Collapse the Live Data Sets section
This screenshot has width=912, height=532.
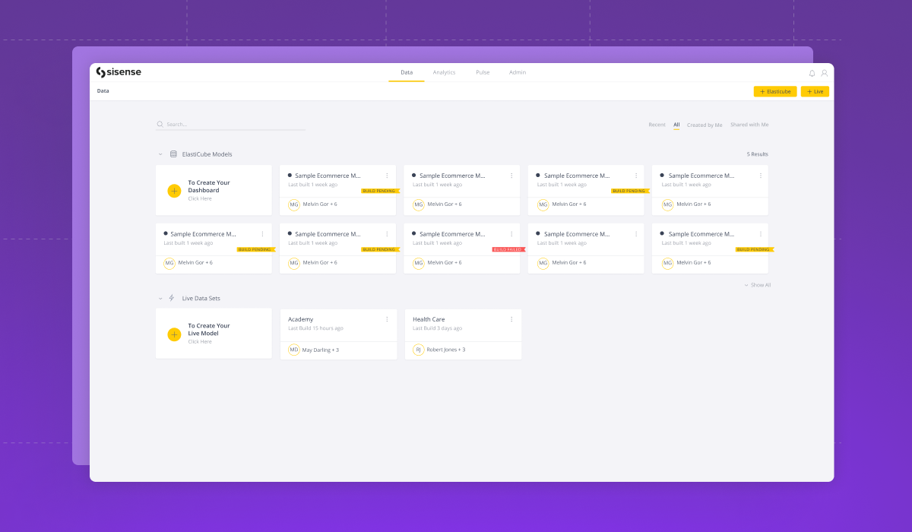(160, 298)
